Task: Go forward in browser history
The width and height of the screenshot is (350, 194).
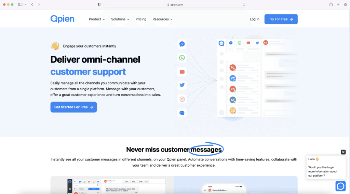Action: (39, 4)
